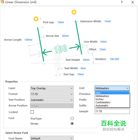138x140 pixels.
Task: Edit the Pick Gap 10mil value
Action: click(60, 22)
